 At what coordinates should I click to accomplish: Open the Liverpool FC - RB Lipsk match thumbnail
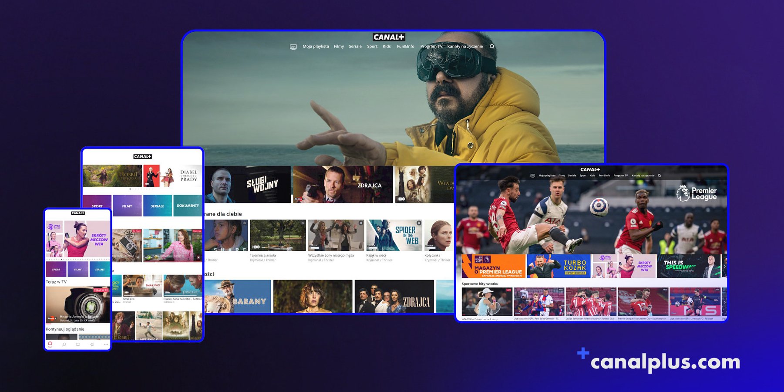pos(695,302)
